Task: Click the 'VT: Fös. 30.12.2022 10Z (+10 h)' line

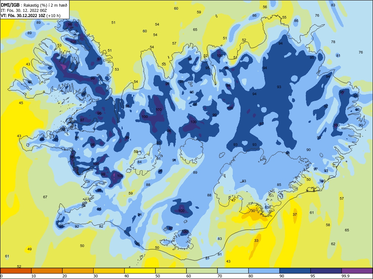Action: tap(31, 16)
